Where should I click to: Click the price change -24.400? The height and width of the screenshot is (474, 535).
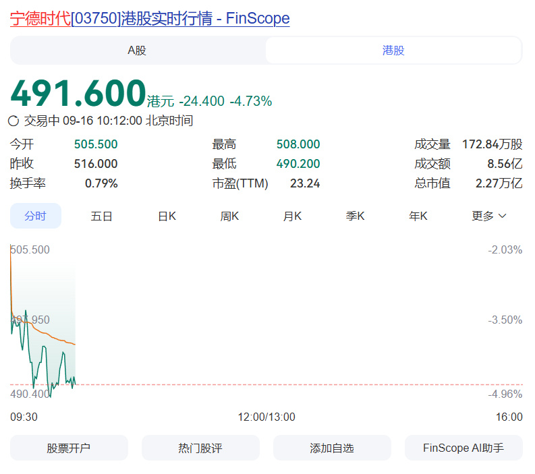(202, 101)
